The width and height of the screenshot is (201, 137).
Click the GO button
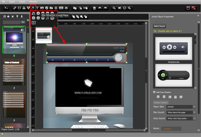click(x=23, y=22)
